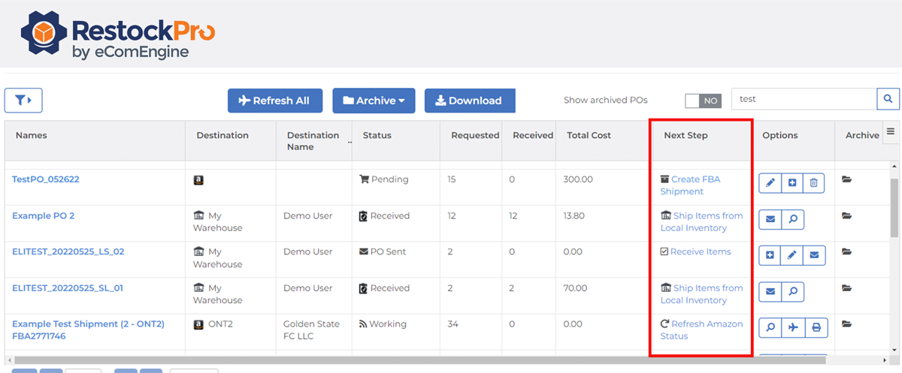902x373 pixels.
Task: Sort by the Status column header
Action: pyautogui.click(x=377, y=135)
